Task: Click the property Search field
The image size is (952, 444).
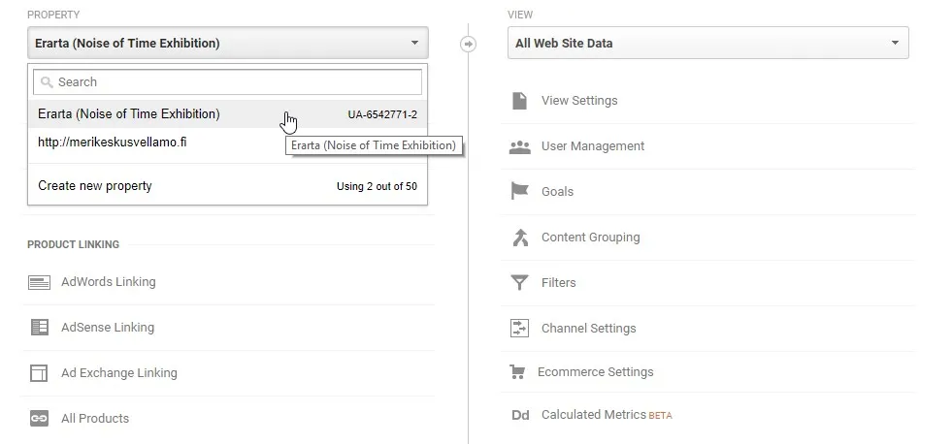Action: 228,81
